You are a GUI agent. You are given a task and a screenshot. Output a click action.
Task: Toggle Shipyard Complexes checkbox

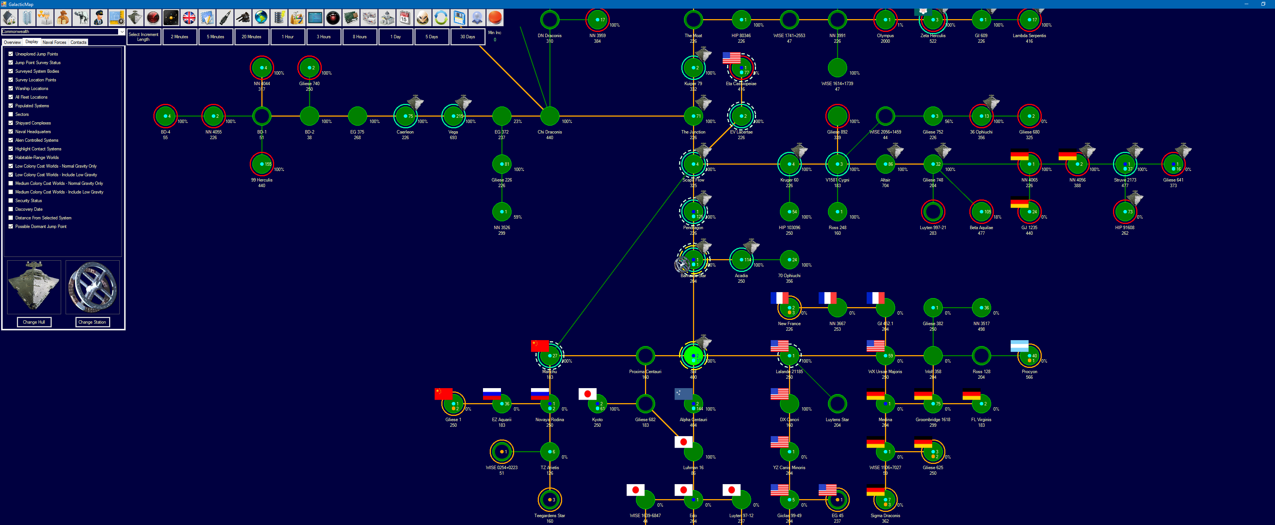(11, 123)
